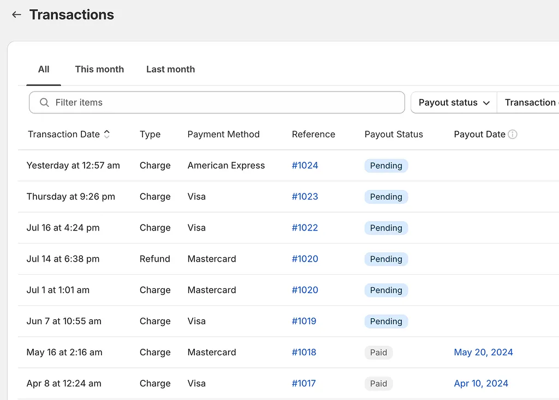This screenshot has width=559, height=400.
Task: Click Paid badge on the #1017 row
Action: (x=378, y=383)
